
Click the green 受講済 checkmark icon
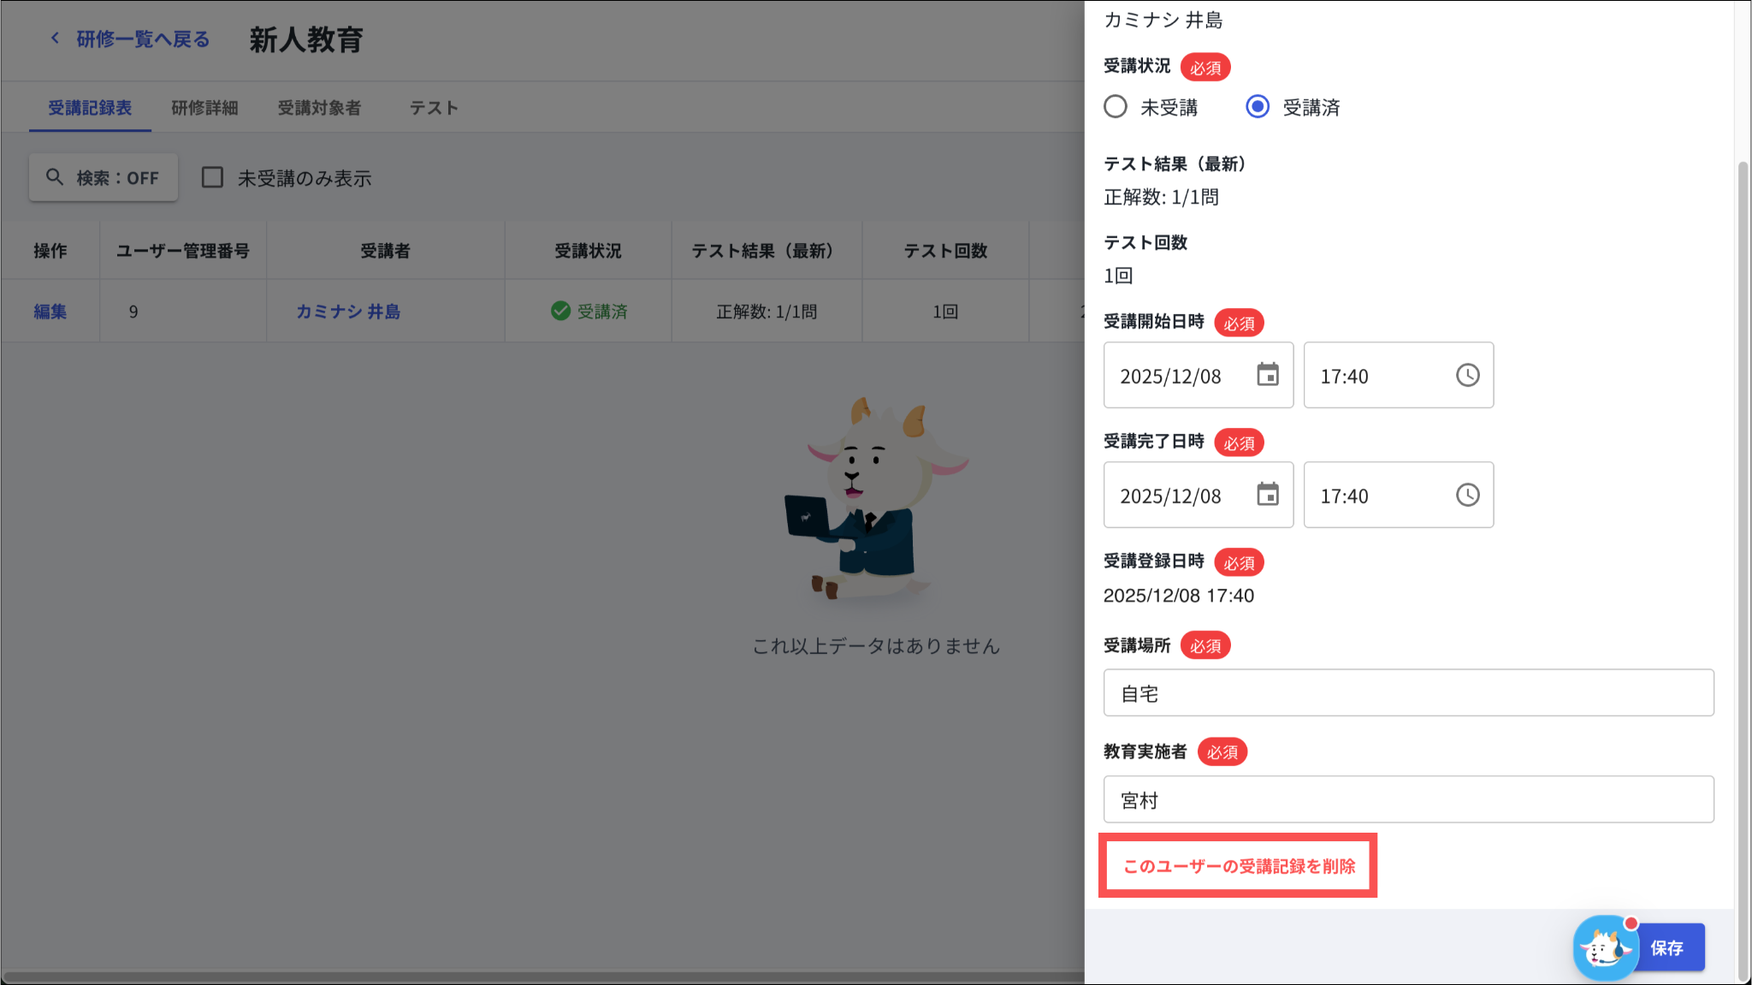[560, 311]
